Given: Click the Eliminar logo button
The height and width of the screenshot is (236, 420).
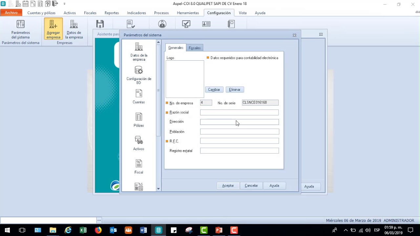Looking at the screenshot, I should [235, 89].
